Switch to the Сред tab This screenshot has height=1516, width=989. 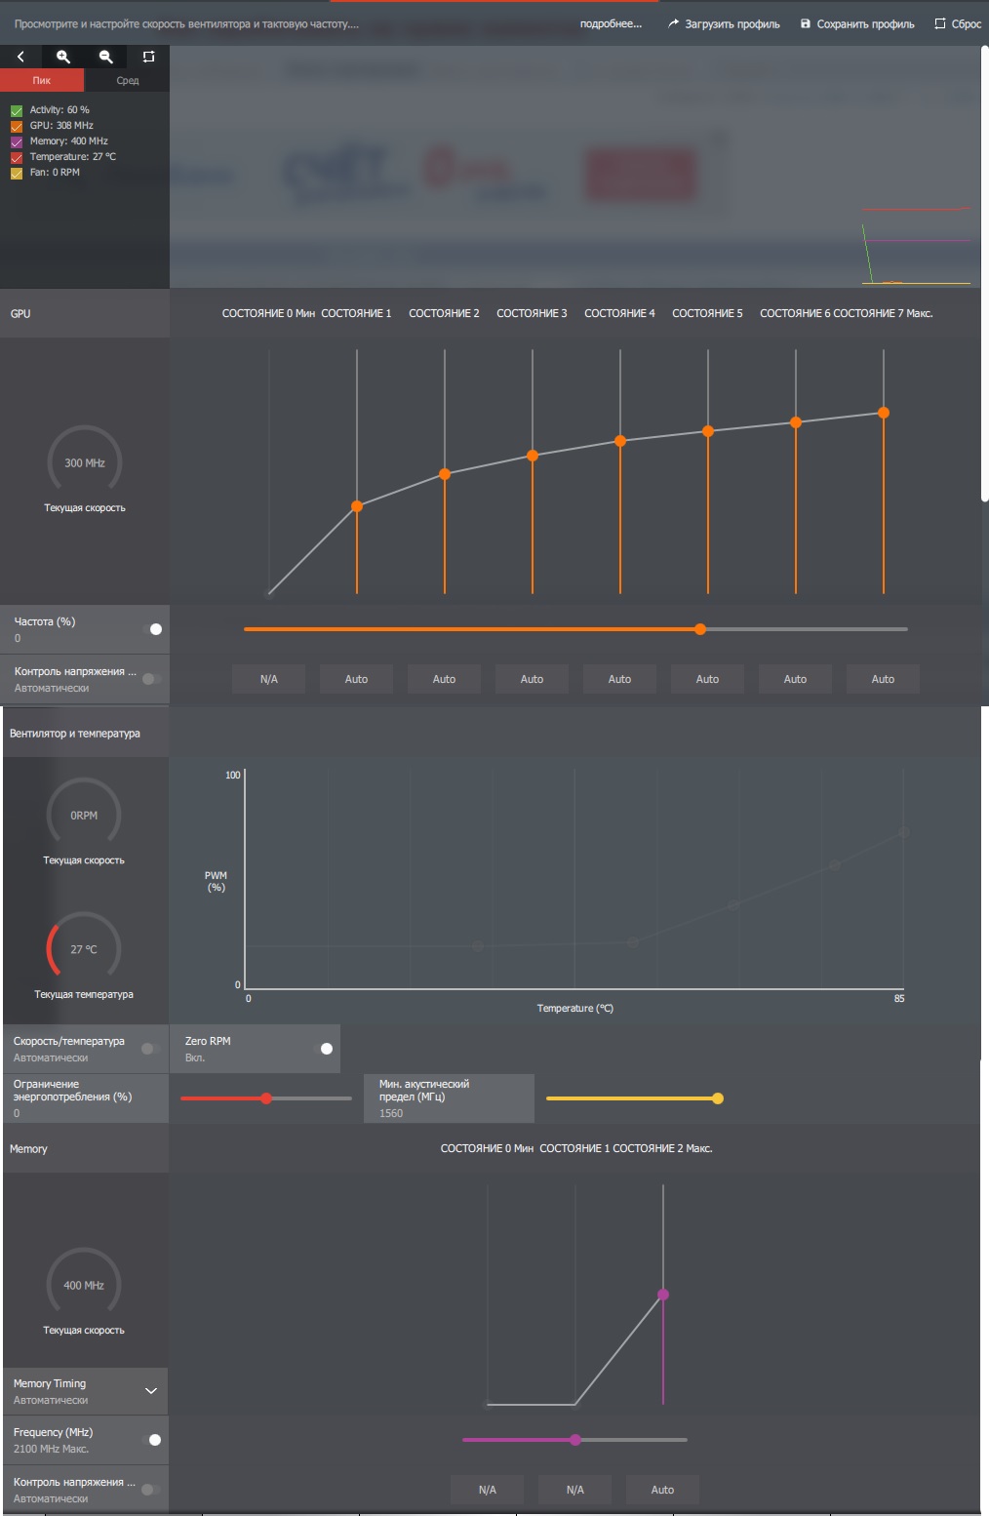(128, 80)
